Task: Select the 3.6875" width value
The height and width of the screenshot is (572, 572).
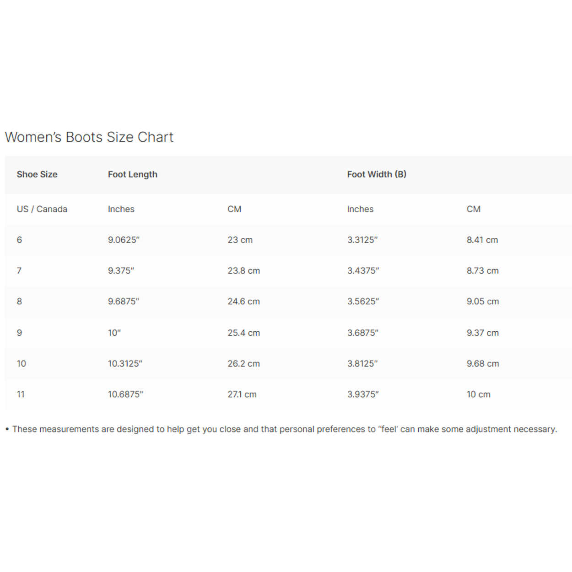Action: coord(363,333)
